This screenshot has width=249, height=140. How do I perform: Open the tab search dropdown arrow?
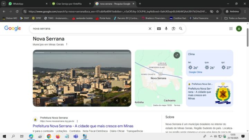(x=4, y=3)
